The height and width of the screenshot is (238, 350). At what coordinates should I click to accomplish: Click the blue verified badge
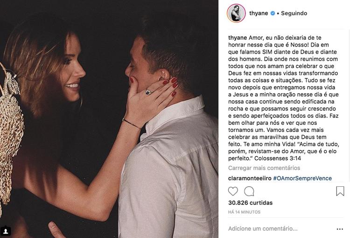pyautogui.click(x=273, y=13)
